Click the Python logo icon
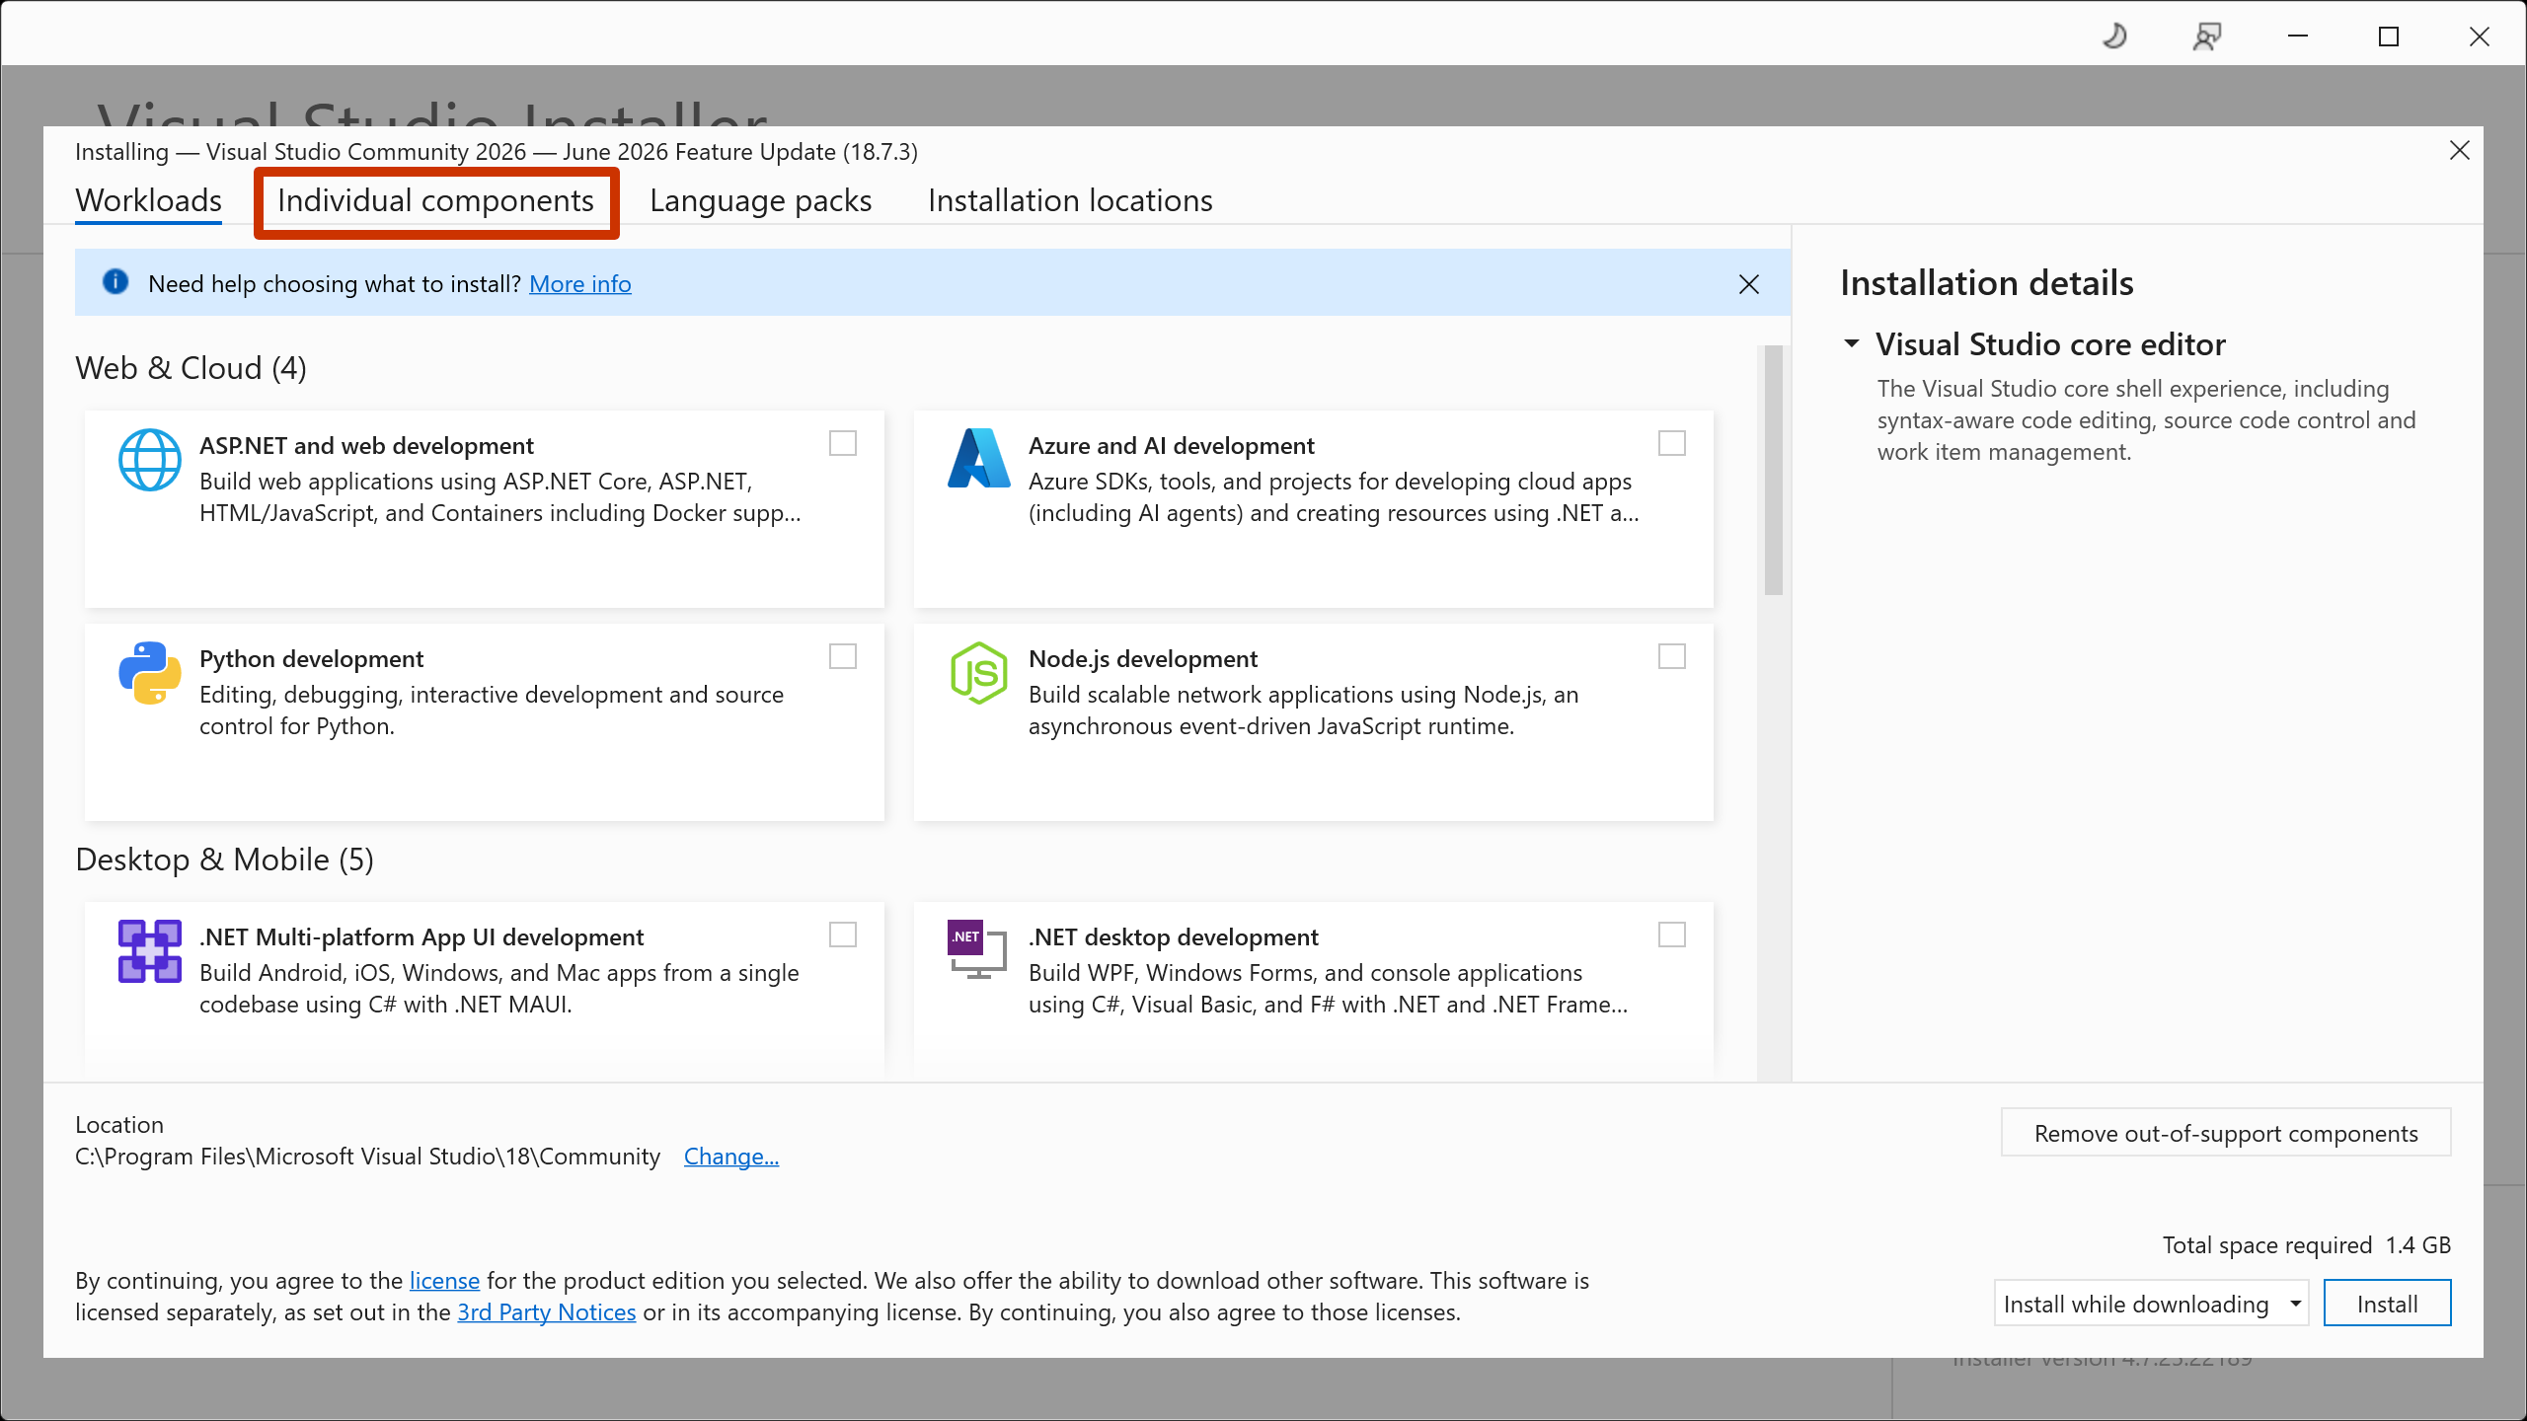 [150, 673]
